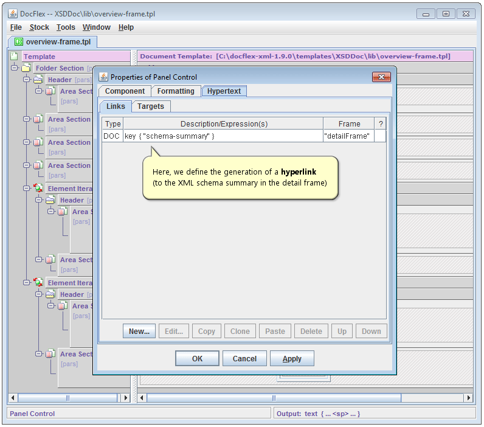Click the last Element Iterator node icon
This screenshot has width=484, height=427.
(38, 283)
